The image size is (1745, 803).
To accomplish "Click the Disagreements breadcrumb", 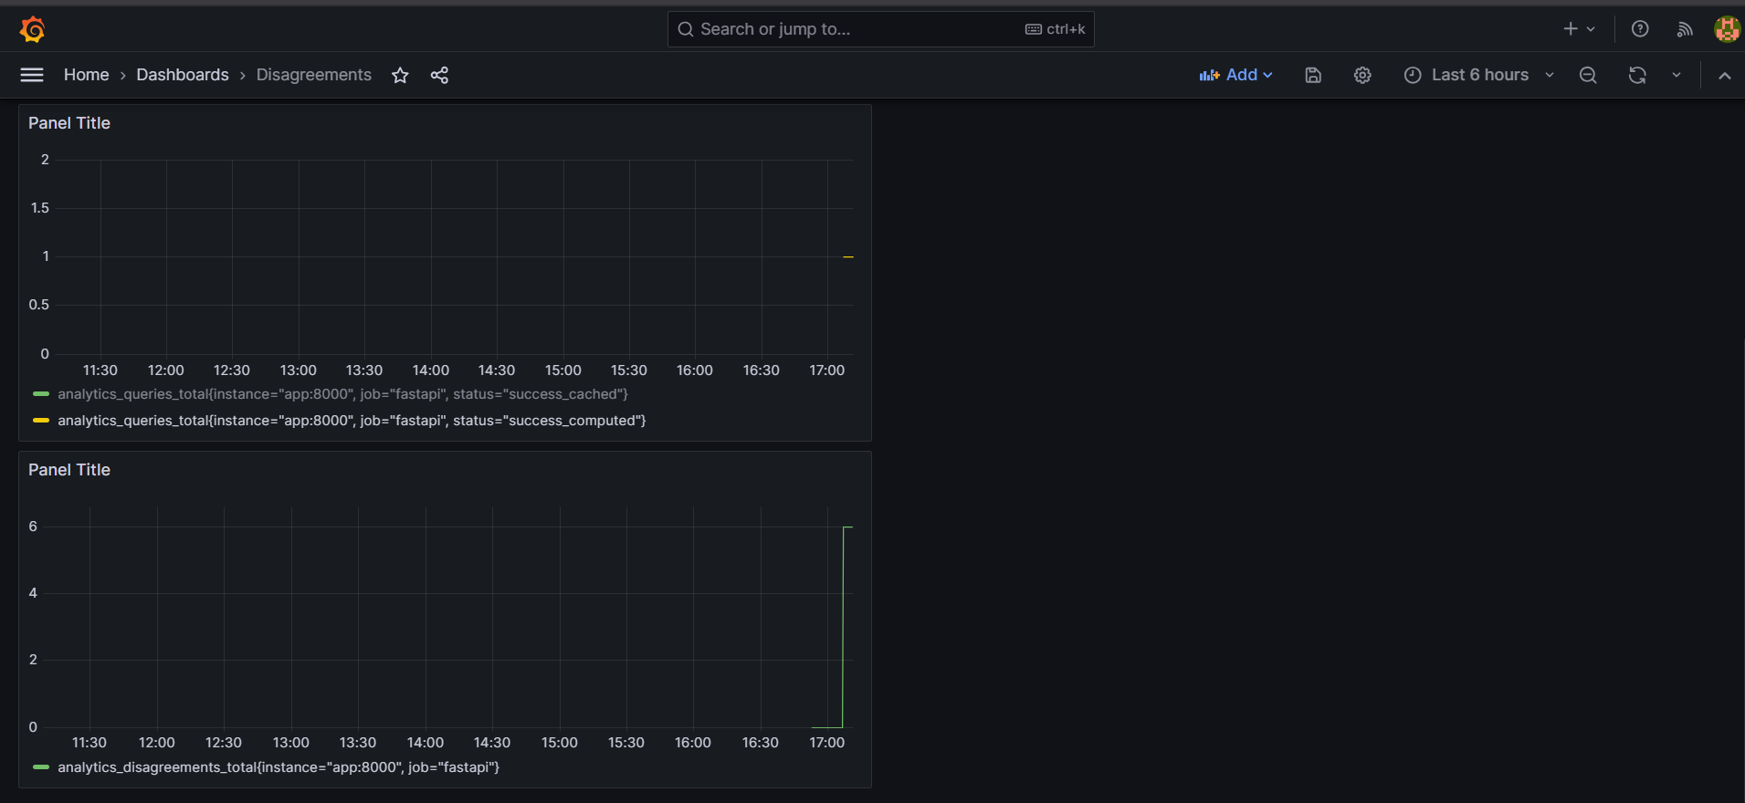I will tap(313, 75).
